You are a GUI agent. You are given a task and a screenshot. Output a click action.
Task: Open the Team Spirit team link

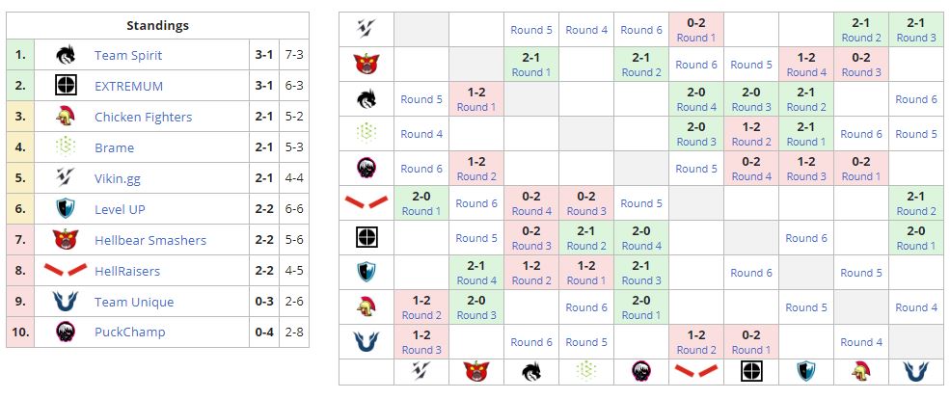(127, 55)
